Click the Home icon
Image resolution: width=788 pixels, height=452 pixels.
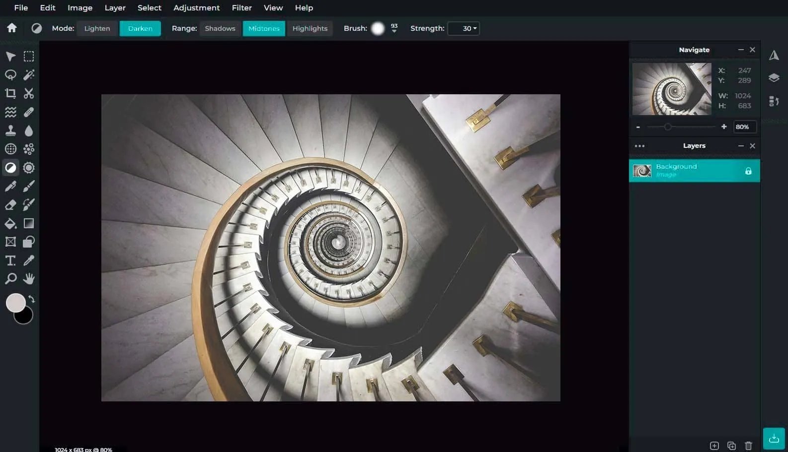coord(12,28)
